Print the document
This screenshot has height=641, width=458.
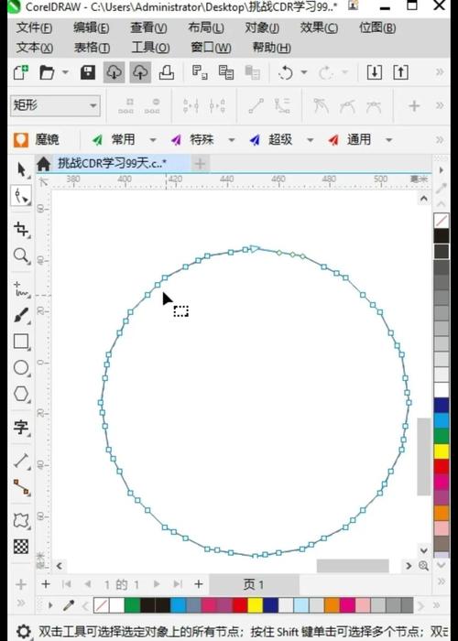click(166, 72)
